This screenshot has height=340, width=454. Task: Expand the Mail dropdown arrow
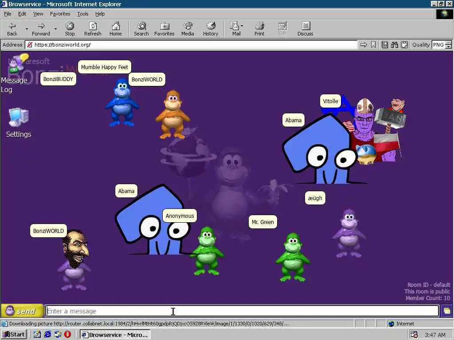pos(242,26)
